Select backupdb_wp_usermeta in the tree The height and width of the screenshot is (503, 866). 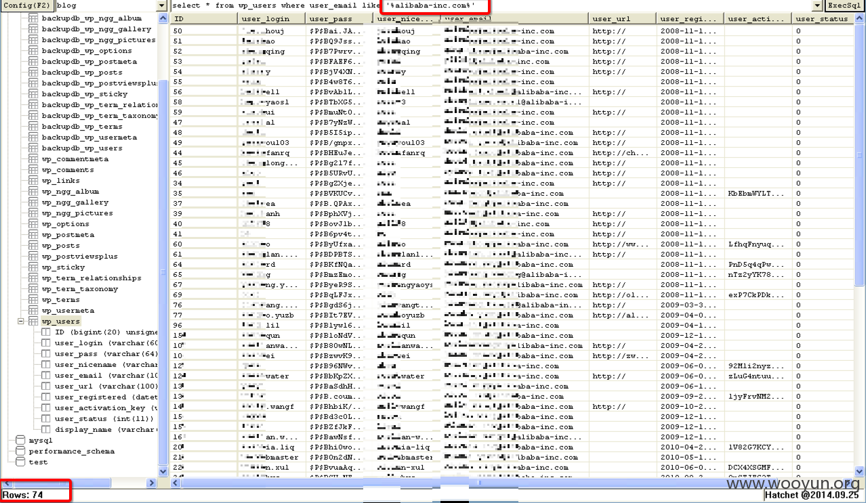point(89,137)
